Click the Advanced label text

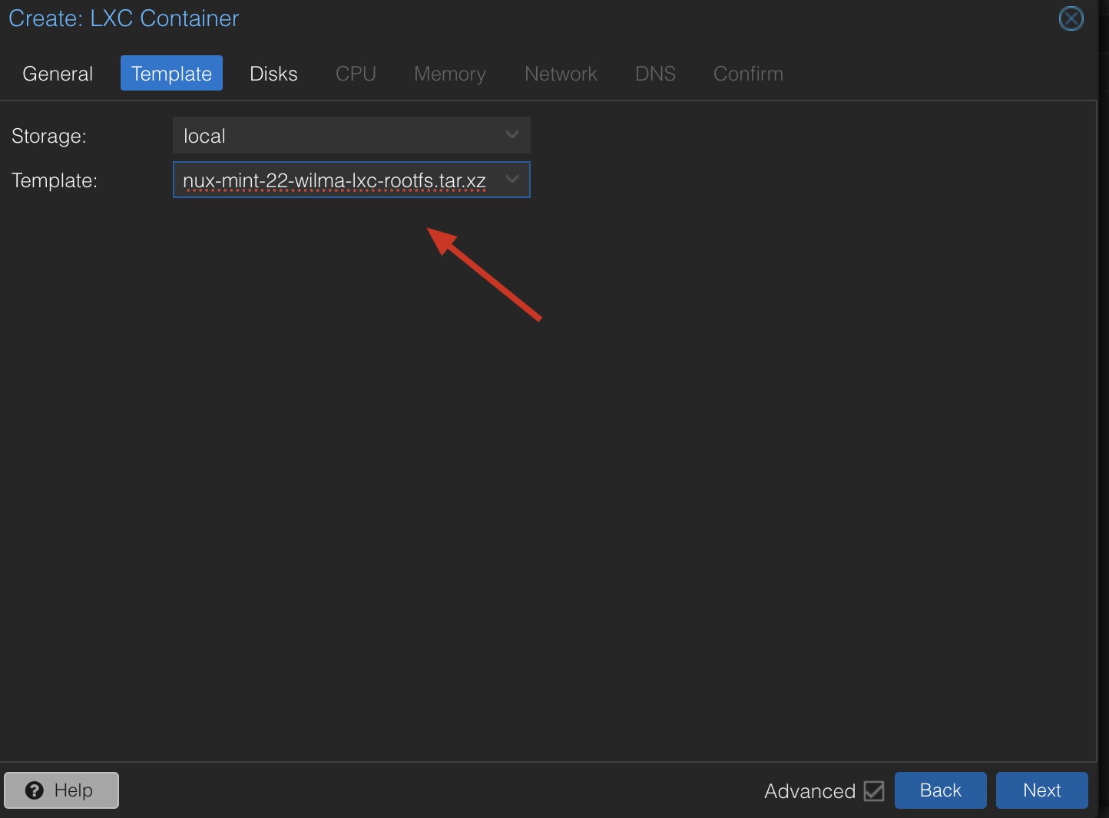[x=809, y=791]
